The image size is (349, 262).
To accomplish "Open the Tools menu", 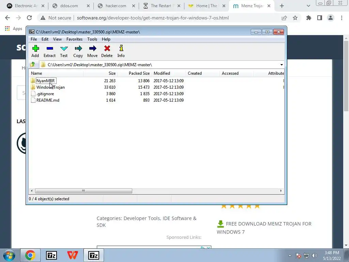I will pos(92,39).
